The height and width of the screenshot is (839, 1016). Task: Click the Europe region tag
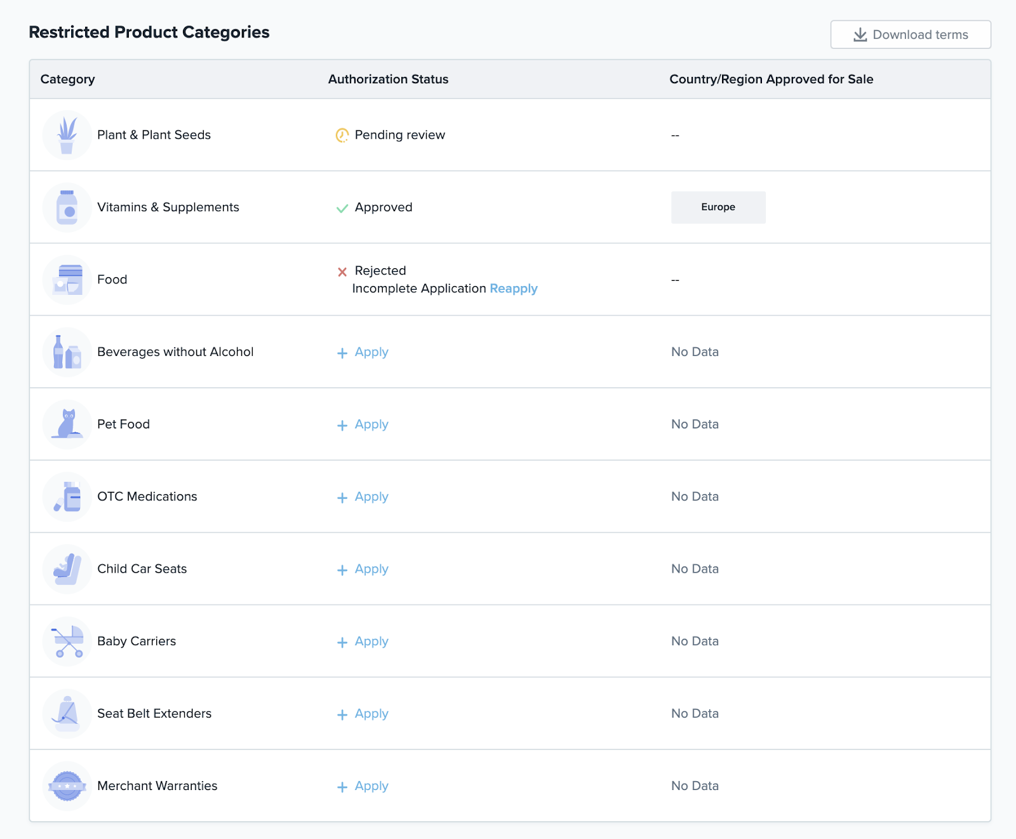(718, 207)
